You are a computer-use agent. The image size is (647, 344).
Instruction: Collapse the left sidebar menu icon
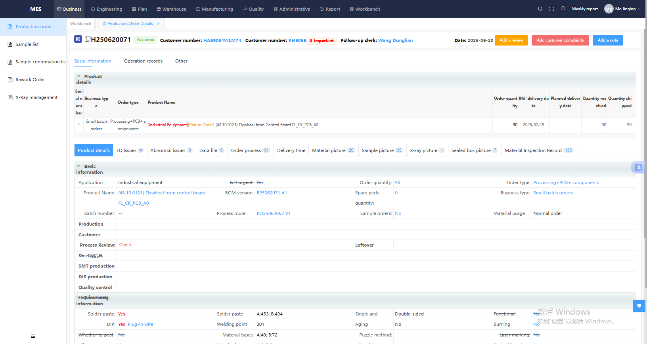coord(33,336)
